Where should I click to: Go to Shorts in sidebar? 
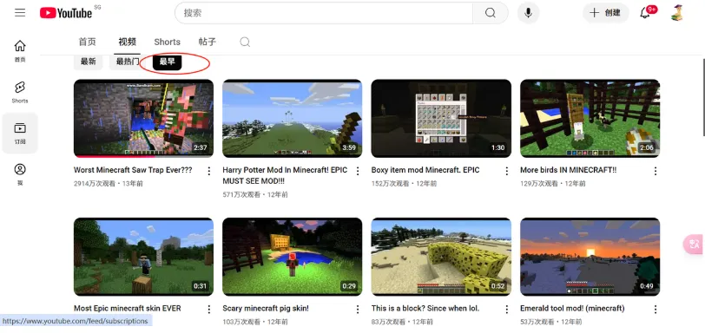[20, 93]
